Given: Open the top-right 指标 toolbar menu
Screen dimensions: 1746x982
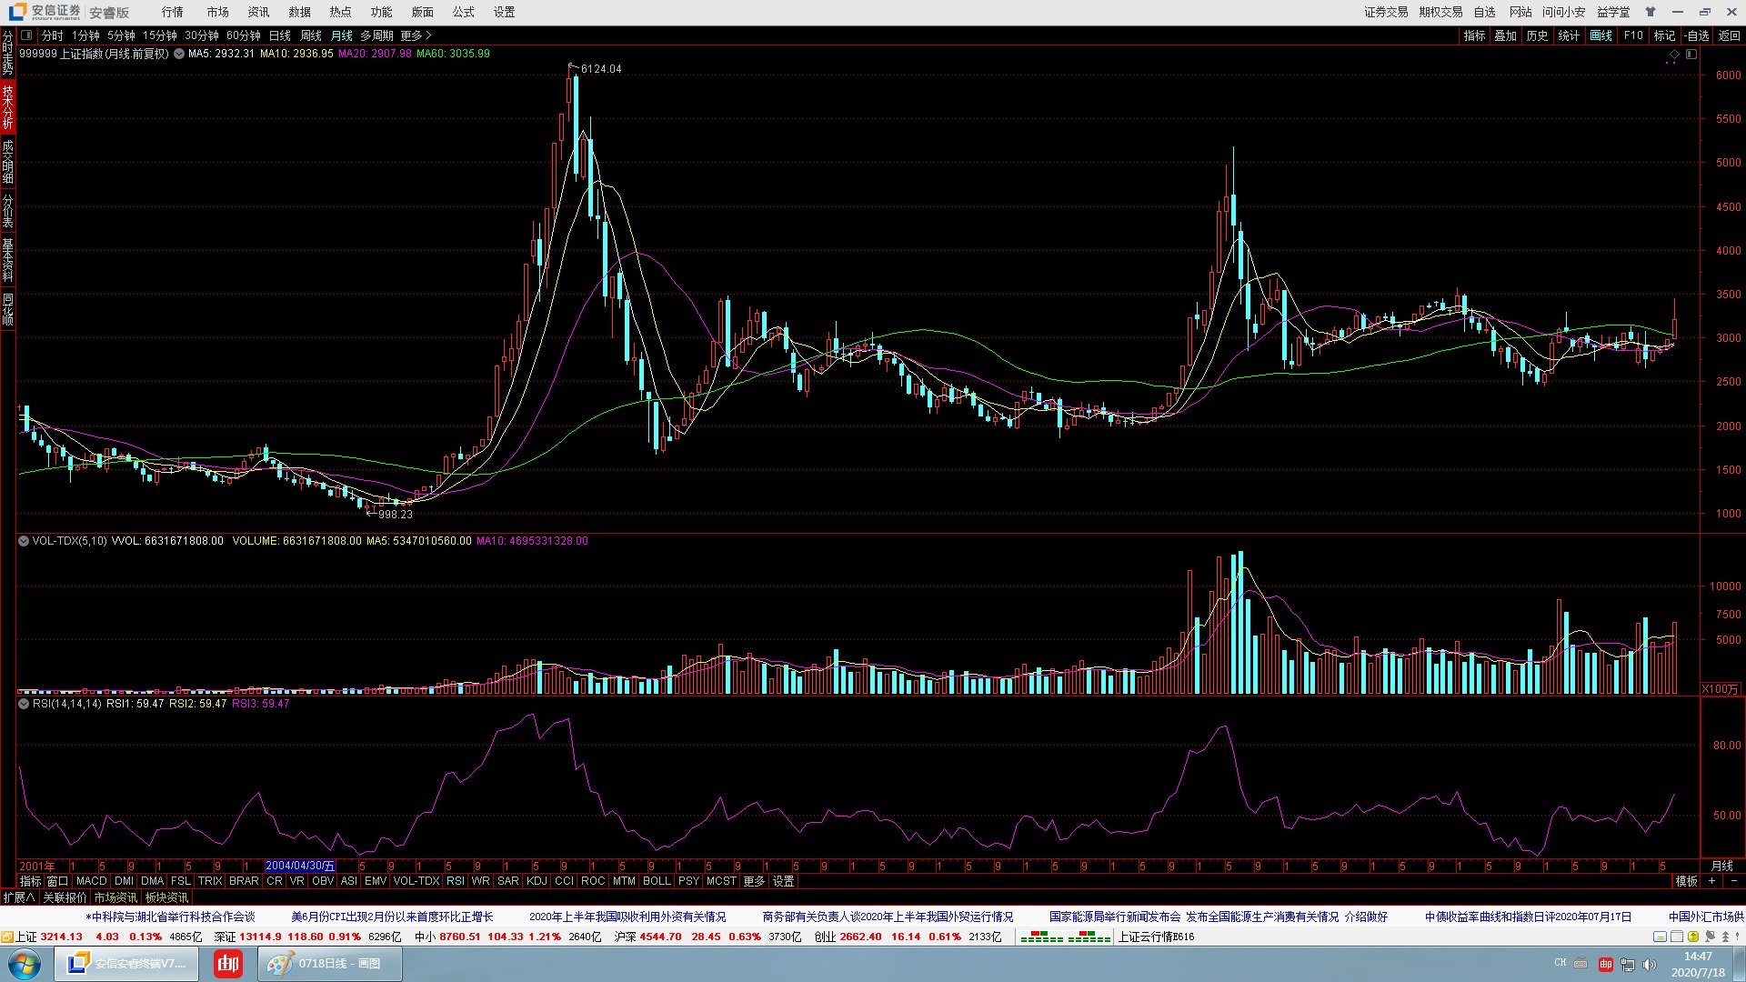Looking at the screenshot, I should [1474, 35].
